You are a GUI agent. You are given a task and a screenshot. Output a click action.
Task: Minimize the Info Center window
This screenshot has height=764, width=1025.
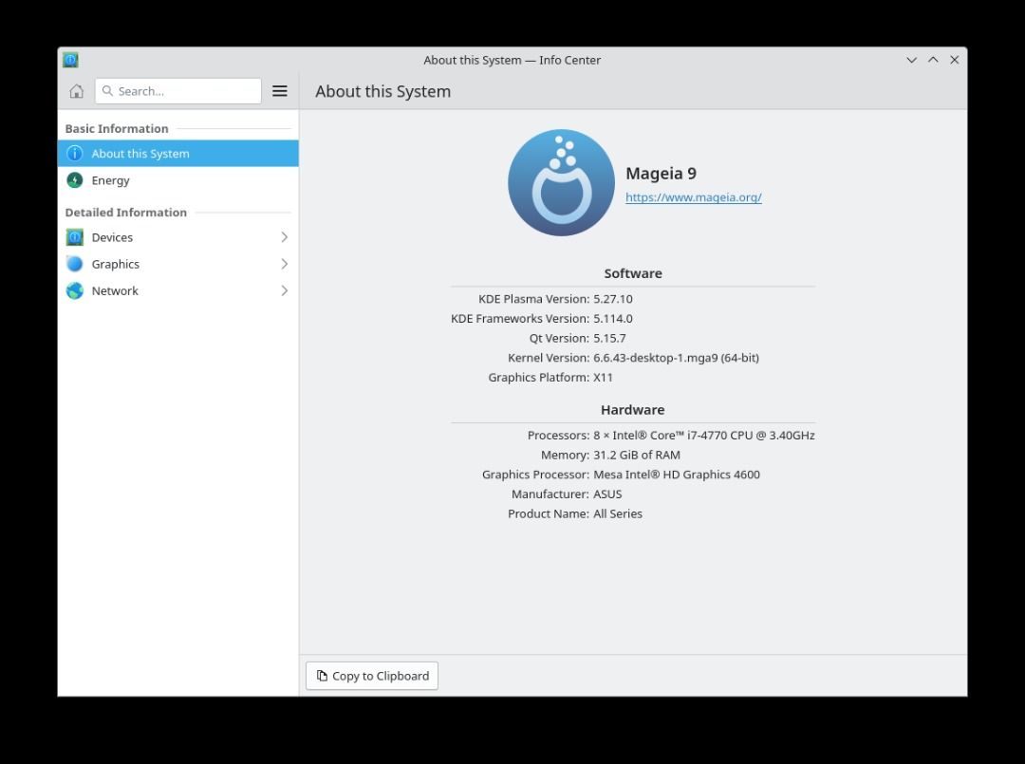[x=911, y=60]
